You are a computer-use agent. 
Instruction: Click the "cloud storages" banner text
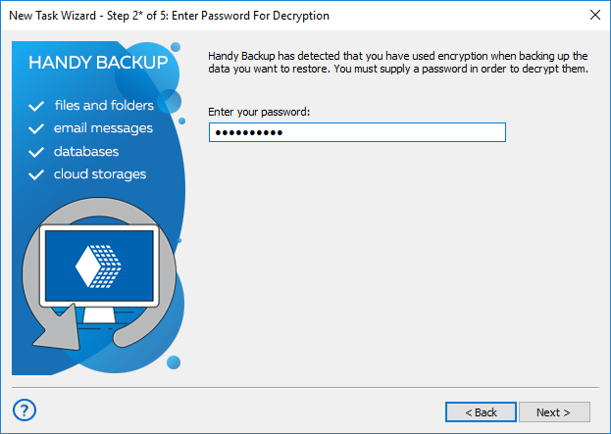[99, 174]
